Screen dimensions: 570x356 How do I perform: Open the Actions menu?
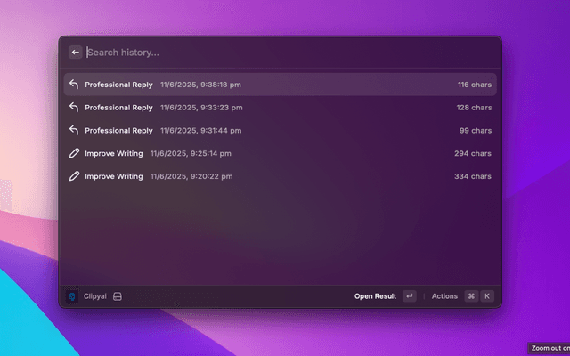[x=444, y=296]
